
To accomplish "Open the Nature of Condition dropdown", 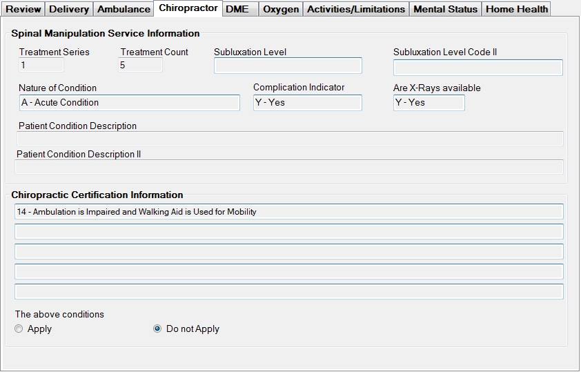I will point(129,103).
